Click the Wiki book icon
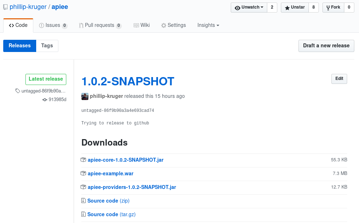The width and height of the screenshot is (359, 223). [x=136, y=25]
